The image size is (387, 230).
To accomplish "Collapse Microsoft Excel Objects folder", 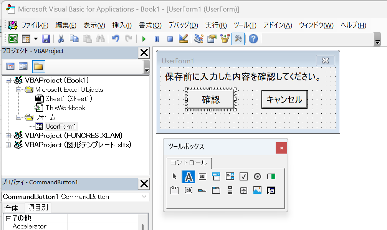I will pyautogui.click(x=19, y=89).
